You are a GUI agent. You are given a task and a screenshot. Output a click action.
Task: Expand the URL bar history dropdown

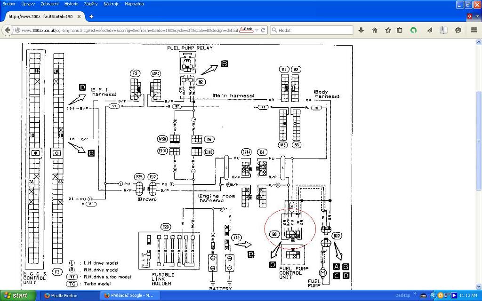click(x=257, y=30)
